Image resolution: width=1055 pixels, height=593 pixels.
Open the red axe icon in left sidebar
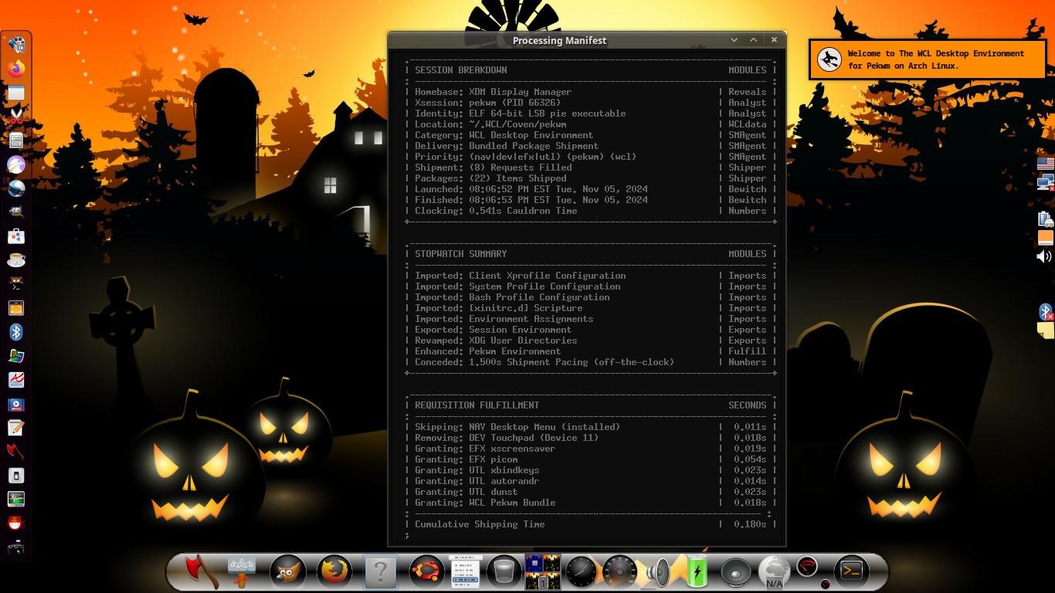16,452
